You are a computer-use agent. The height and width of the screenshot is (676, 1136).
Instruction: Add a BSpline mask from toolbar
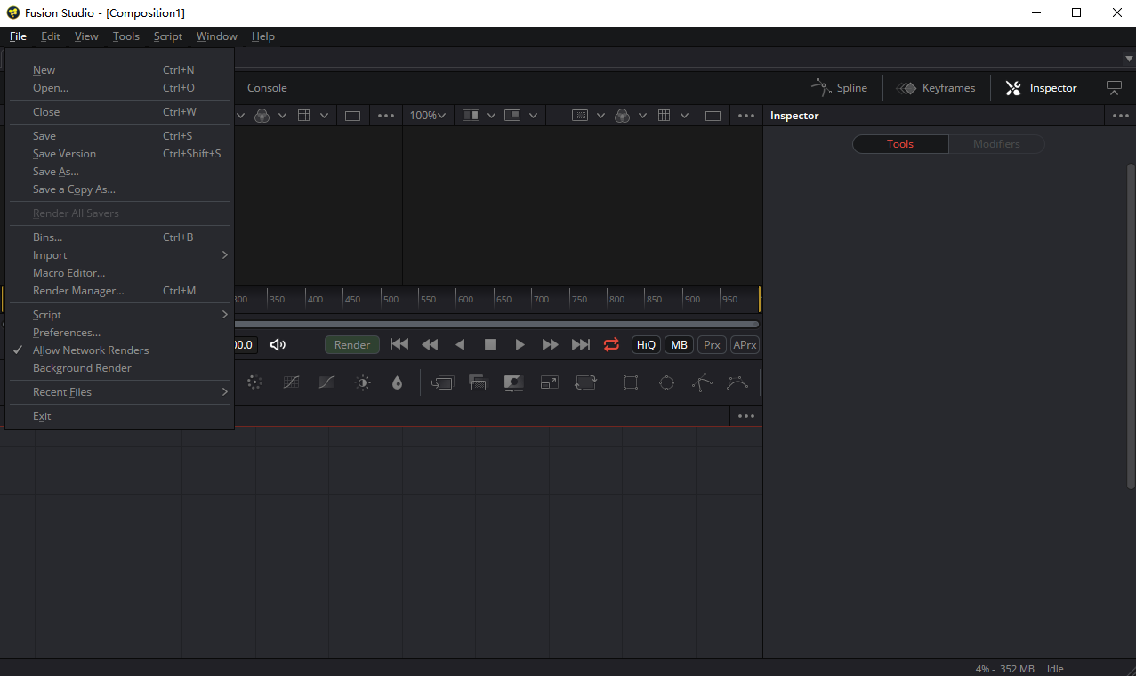click(x=737, y=382)
